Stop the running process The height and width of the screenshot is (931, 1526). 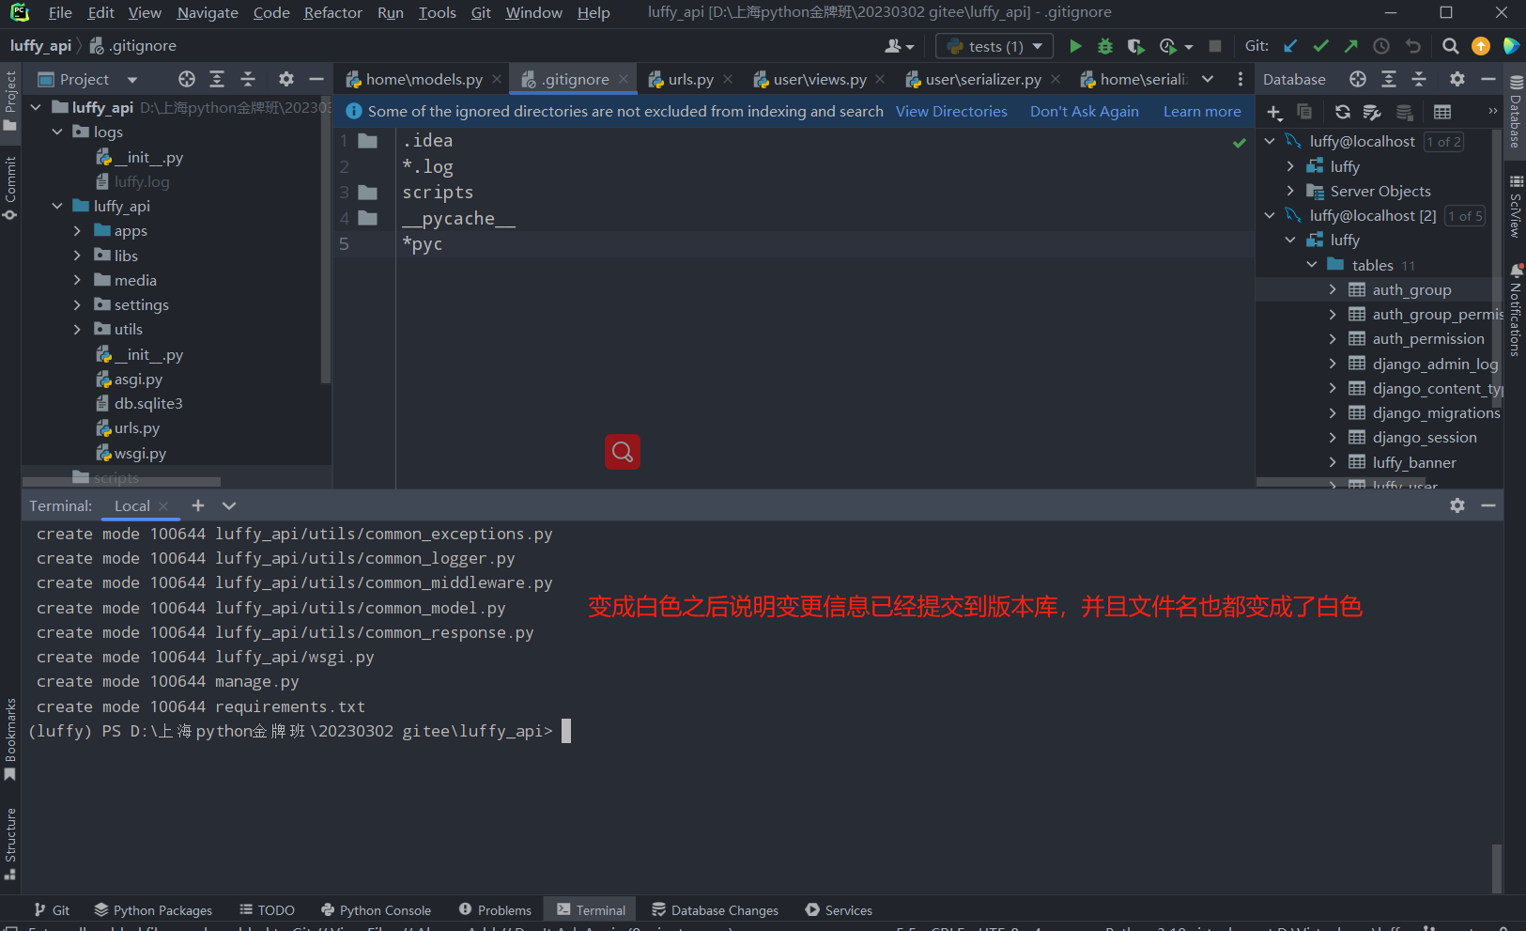click(1215, 46)
